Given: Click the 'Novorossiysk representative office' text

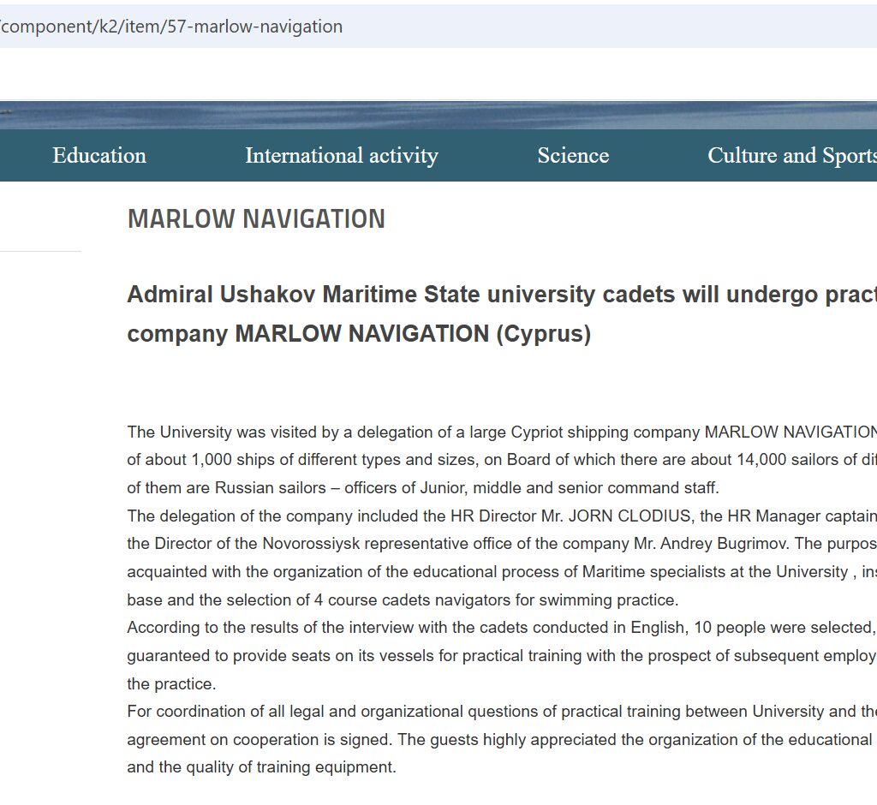Looking at the screenshot, I should (x=359, y=543).
